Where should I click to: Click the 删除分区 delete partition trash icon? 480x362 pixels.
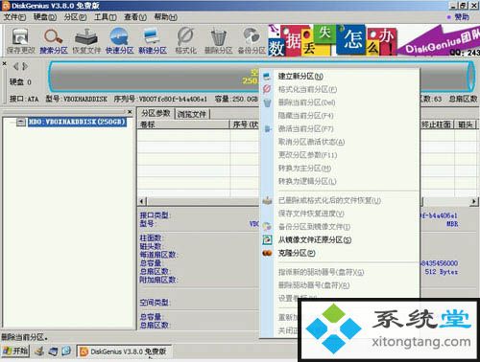(x=218, y=40)
